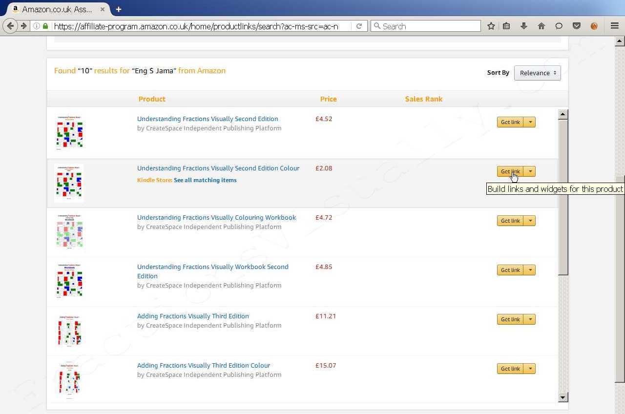Open Adding Fractions Visually Third Edition link
Viewport: 625px width, 414px height.
[x=193, y=316]
